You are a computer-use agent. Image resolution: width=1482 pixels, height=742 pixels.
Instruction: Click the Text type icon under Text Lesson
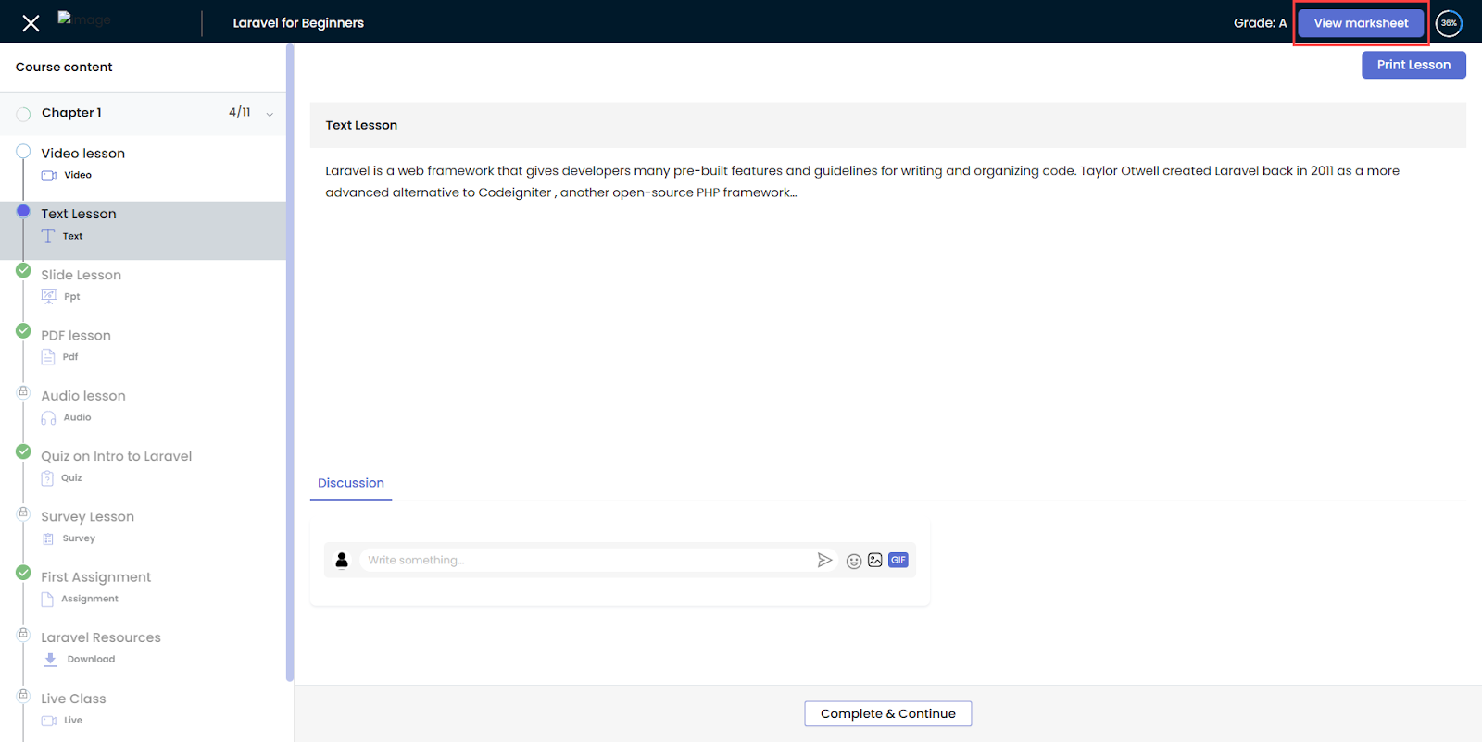click(48, 236)
